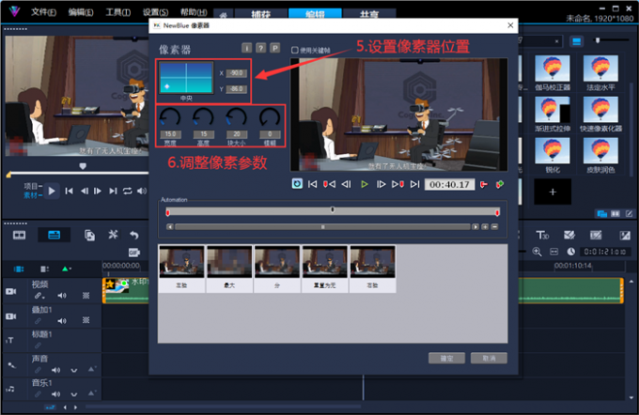Adjust the blur (模糊) knob
The height and width of the screenshot is (415, 639).
click(x=270, y=118)
